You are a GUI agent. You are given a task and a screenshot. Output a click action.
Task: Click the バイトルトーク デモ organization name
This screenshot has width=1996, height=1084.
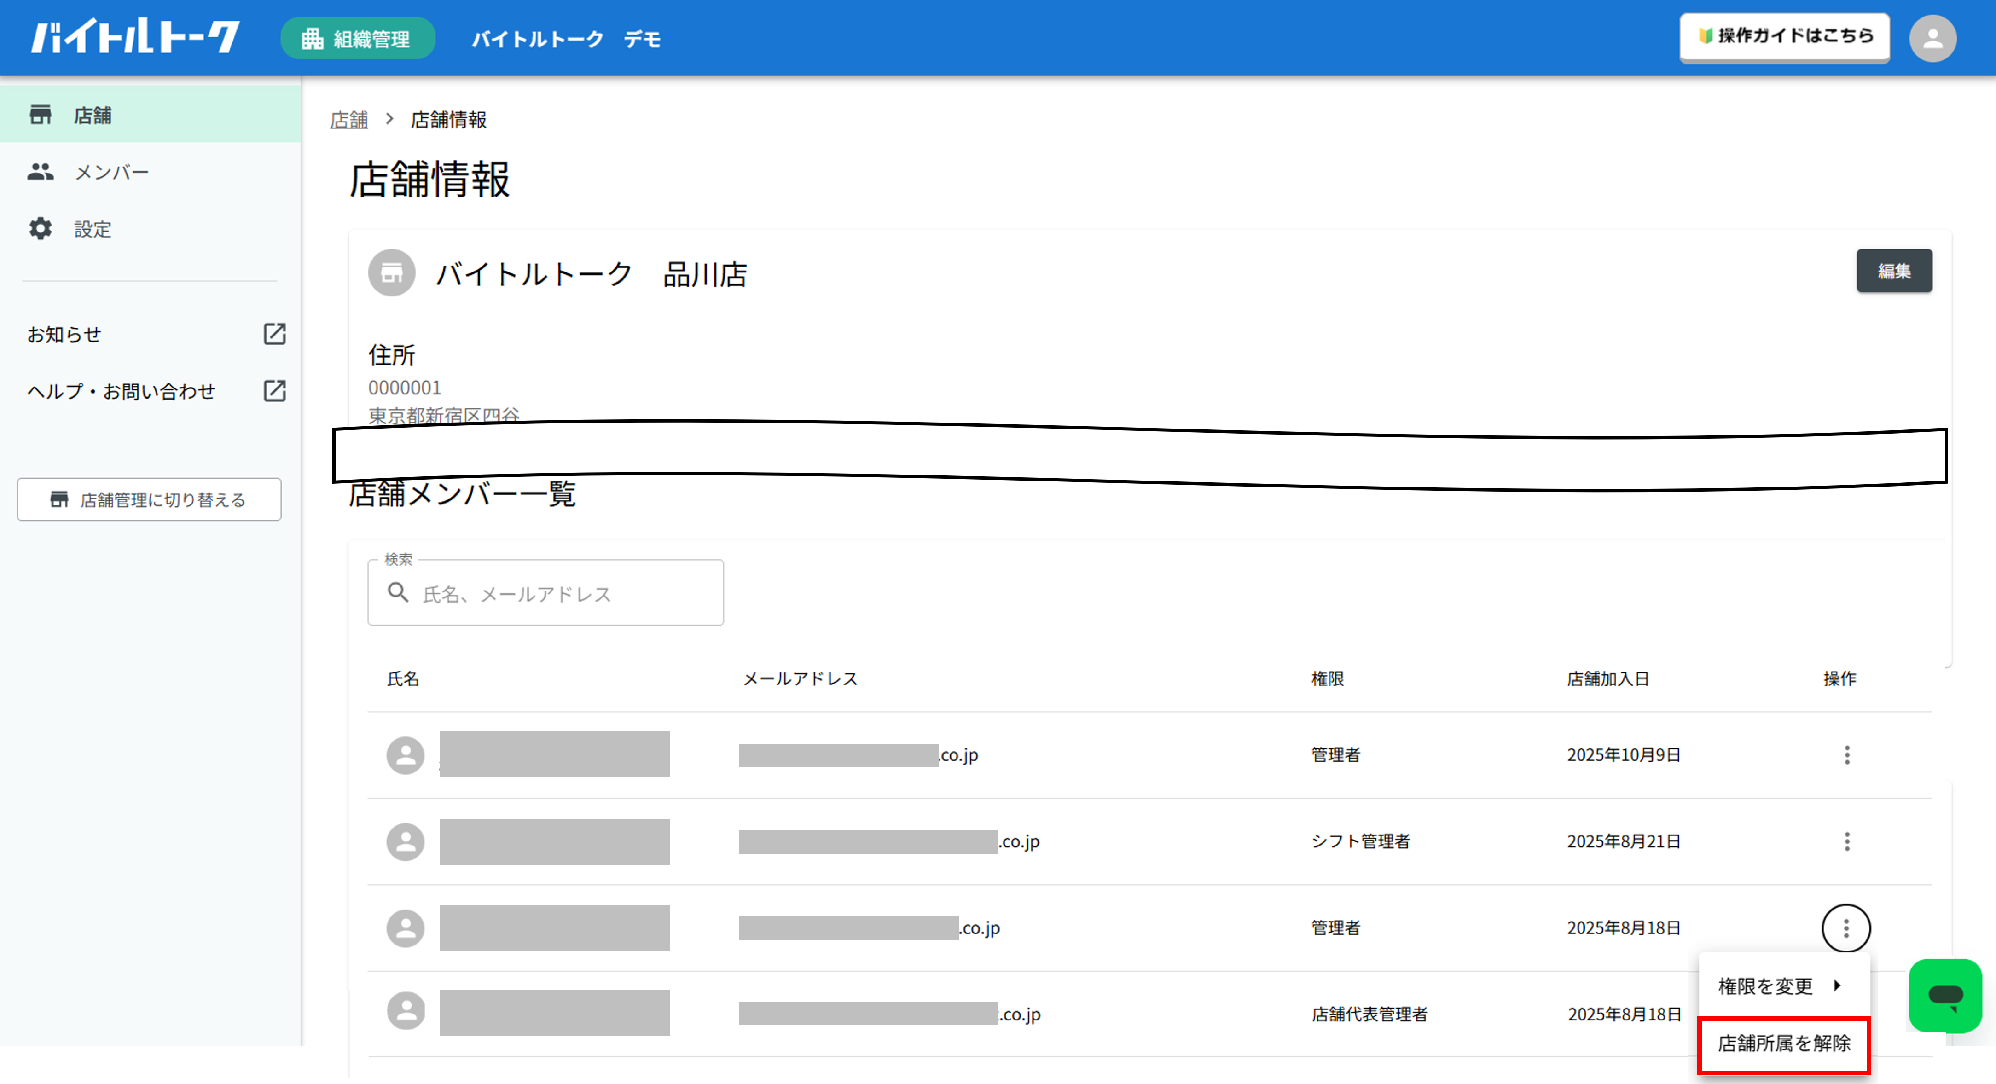[x=566, y=39]
